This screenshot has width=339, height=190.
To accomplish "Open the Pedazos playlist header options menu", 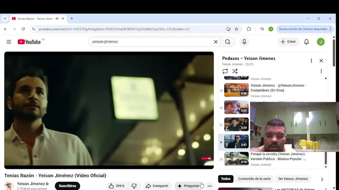I will click(311, 61).
